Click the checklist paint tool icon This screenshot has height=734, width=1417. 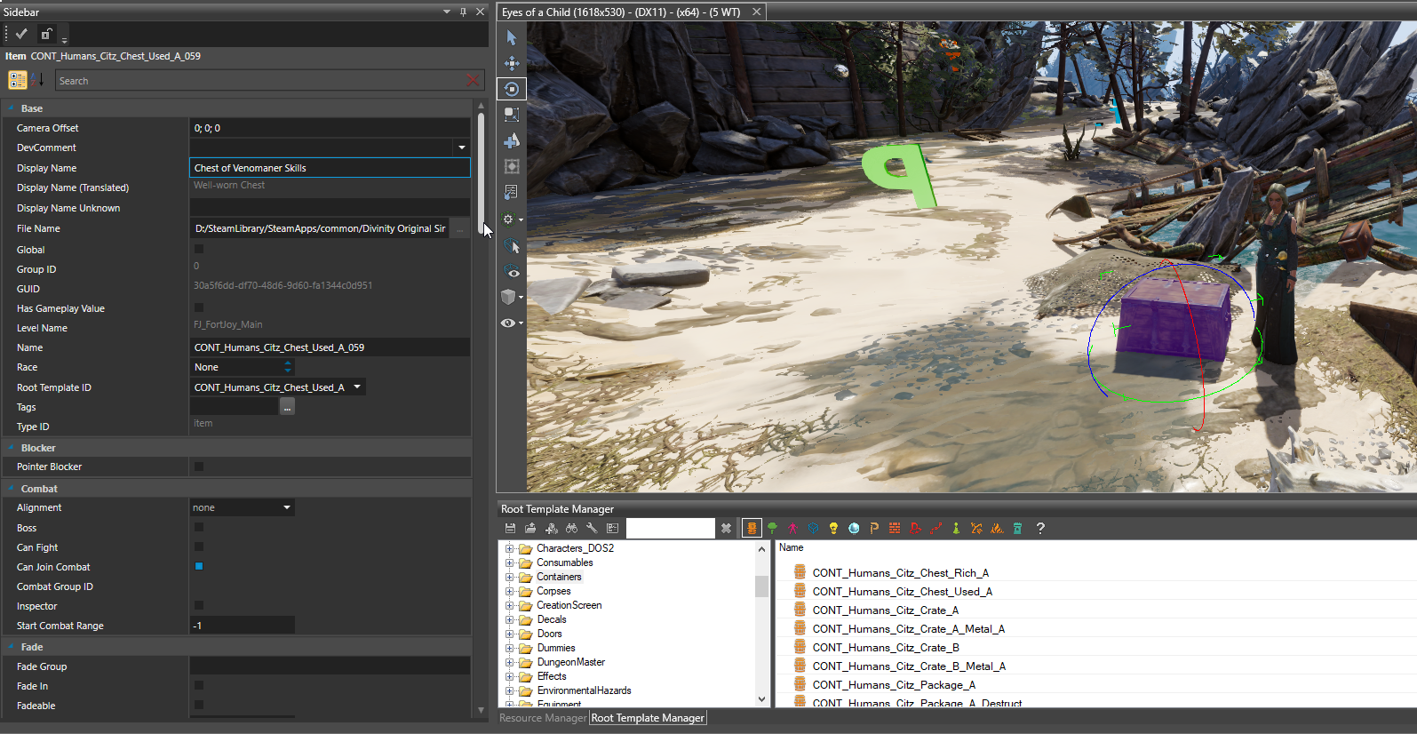(511, 192)
